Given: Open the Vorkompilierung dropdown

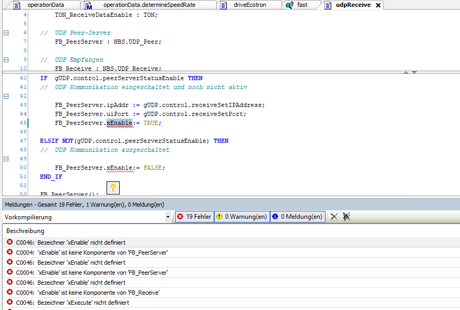Looking at the screenshot, I should click(168, 216).
